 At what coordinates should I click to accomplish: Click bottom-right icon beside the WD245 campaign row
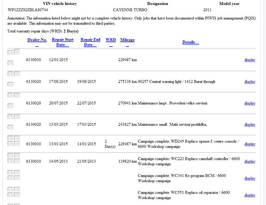point(17,143)
